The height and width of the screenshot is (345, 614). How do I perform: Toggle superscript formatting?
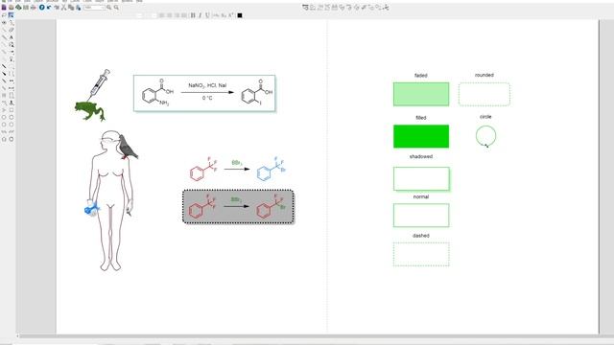231,15
